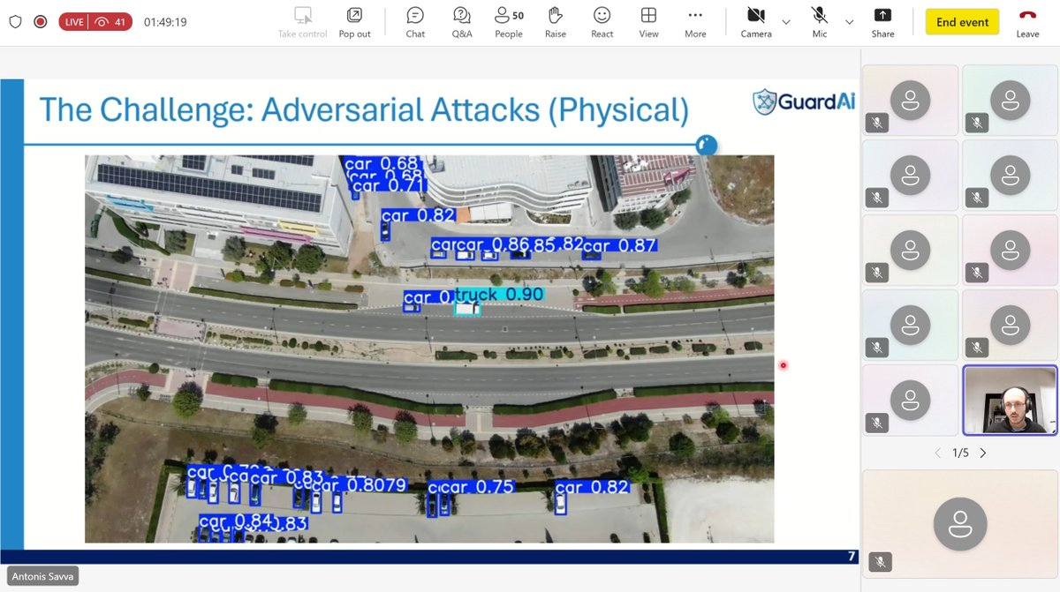The height and width of the screenshot is (592, 1060).
Task: Leave the meeting
Action: (1027, 22)
